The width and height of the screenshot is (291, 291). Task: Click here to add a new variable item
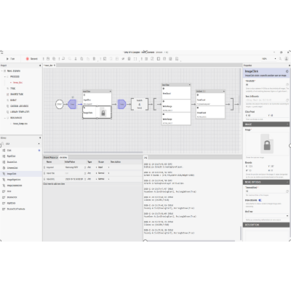click(x=54, y=184)
